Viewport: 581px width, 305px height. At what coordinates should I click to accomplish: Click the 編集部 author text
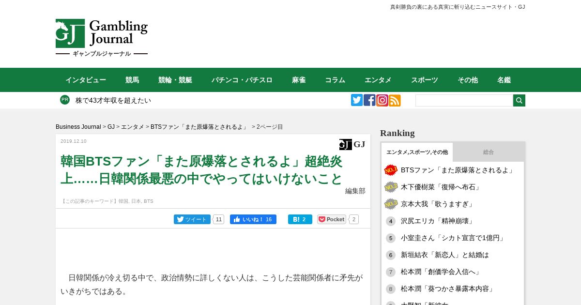[355, 191]
